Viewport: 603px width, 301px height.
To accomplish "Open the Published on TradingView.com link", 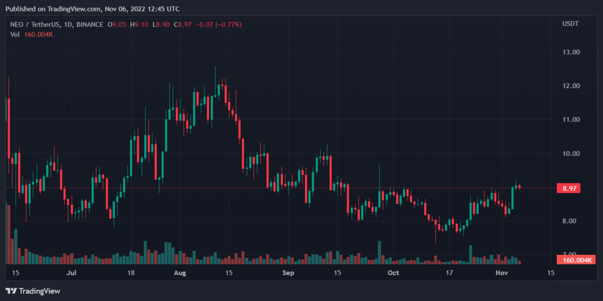I will click(91, 9).
